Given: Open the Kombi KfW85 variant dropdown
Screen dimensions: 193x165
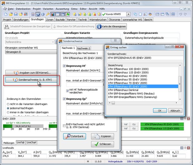Looking at the screenshot, I should 128,15.
